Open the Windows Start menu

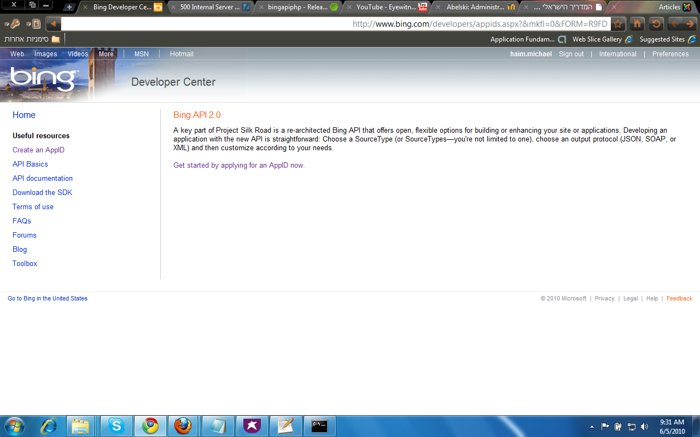[14, 426]
